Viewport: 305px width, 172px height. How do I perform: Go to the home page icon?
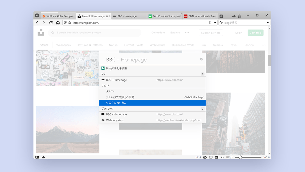58,23
